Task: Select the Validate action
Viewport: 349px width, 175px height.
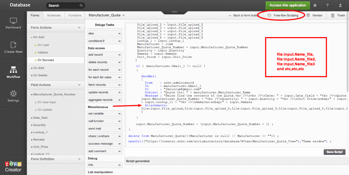Action: point(42,53)
